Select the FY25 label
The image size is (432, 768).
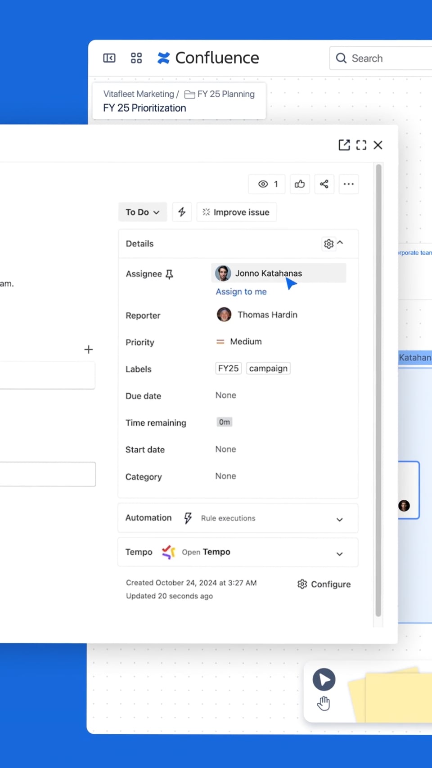229,368
